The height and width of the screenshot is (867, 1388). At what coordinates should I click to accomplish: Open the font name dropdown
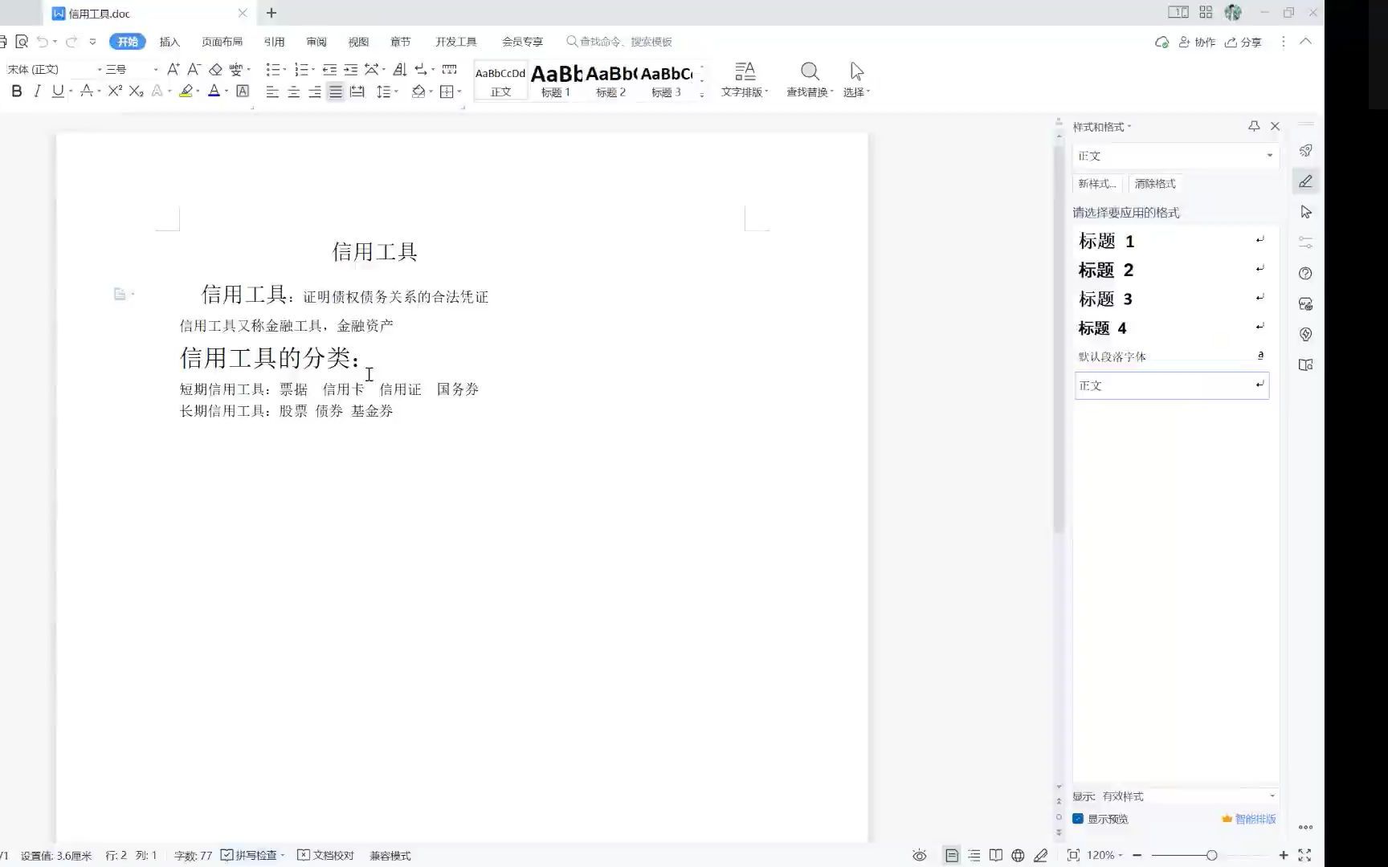(x=100, y=70)
